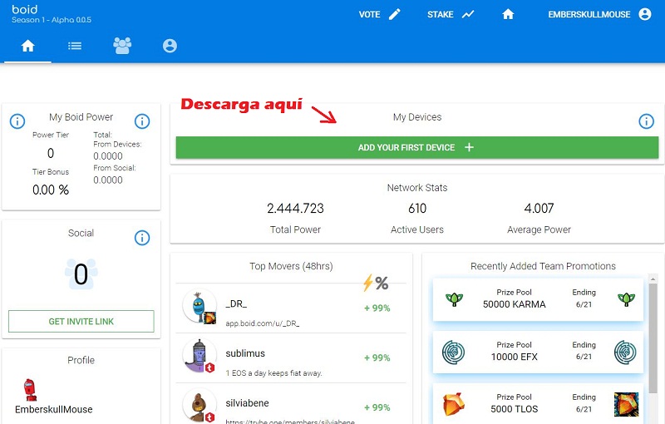
Task: Click ADD YOUR FIRST DEVICE button
Action: [417, 147]
